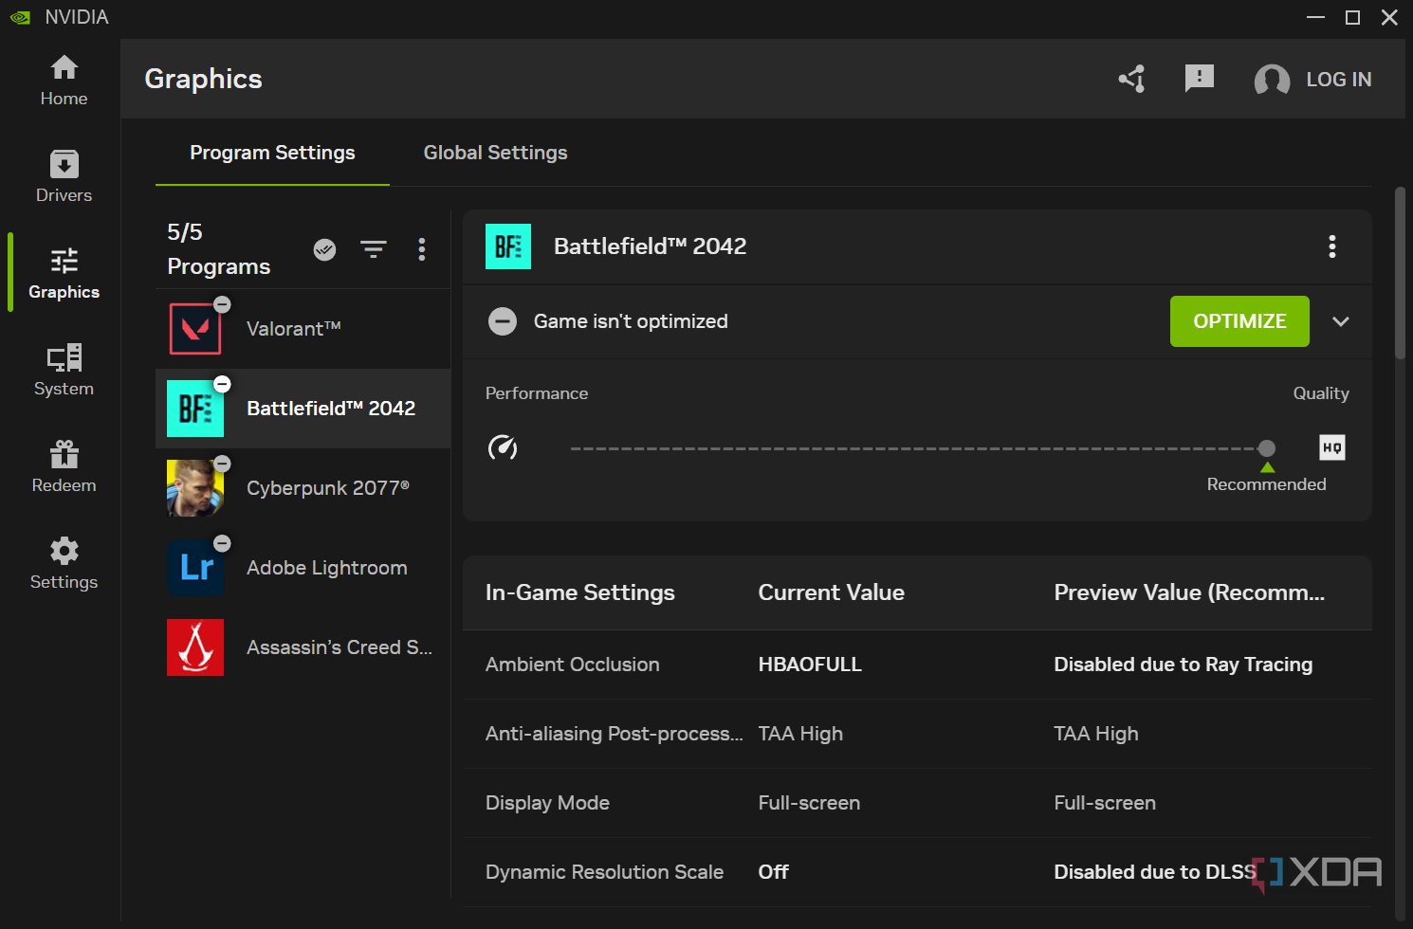Click the filter programs icon
The image size is (1413, 929).
pyautogui.click(x=374, y=249)
